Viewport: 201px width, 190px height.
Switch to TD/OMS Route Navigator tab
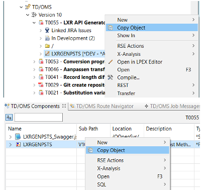(x=102, y=106)
